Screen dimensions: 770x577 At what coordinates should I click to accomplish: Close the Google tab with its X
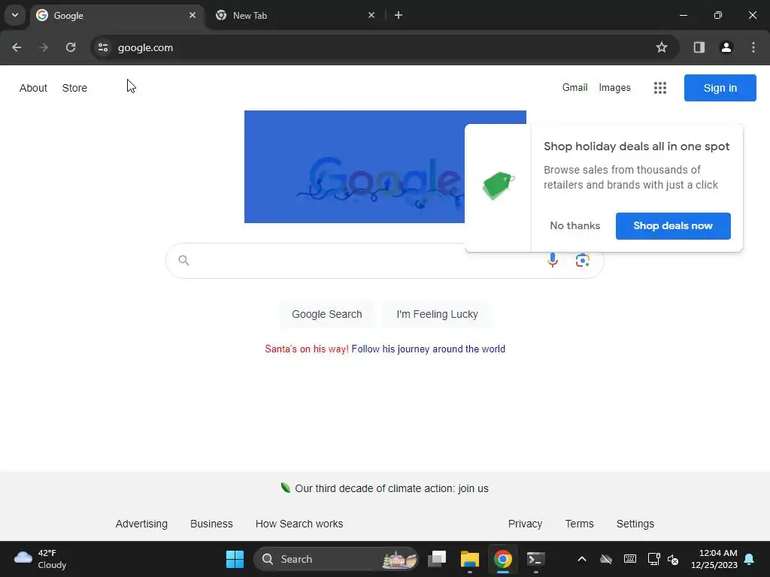[x=192, y=15]
